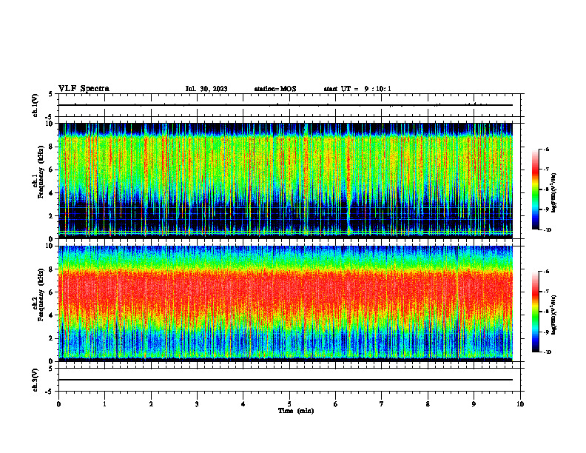
Task: Click the time axis tick label "10"
Action: pos(520,404)
